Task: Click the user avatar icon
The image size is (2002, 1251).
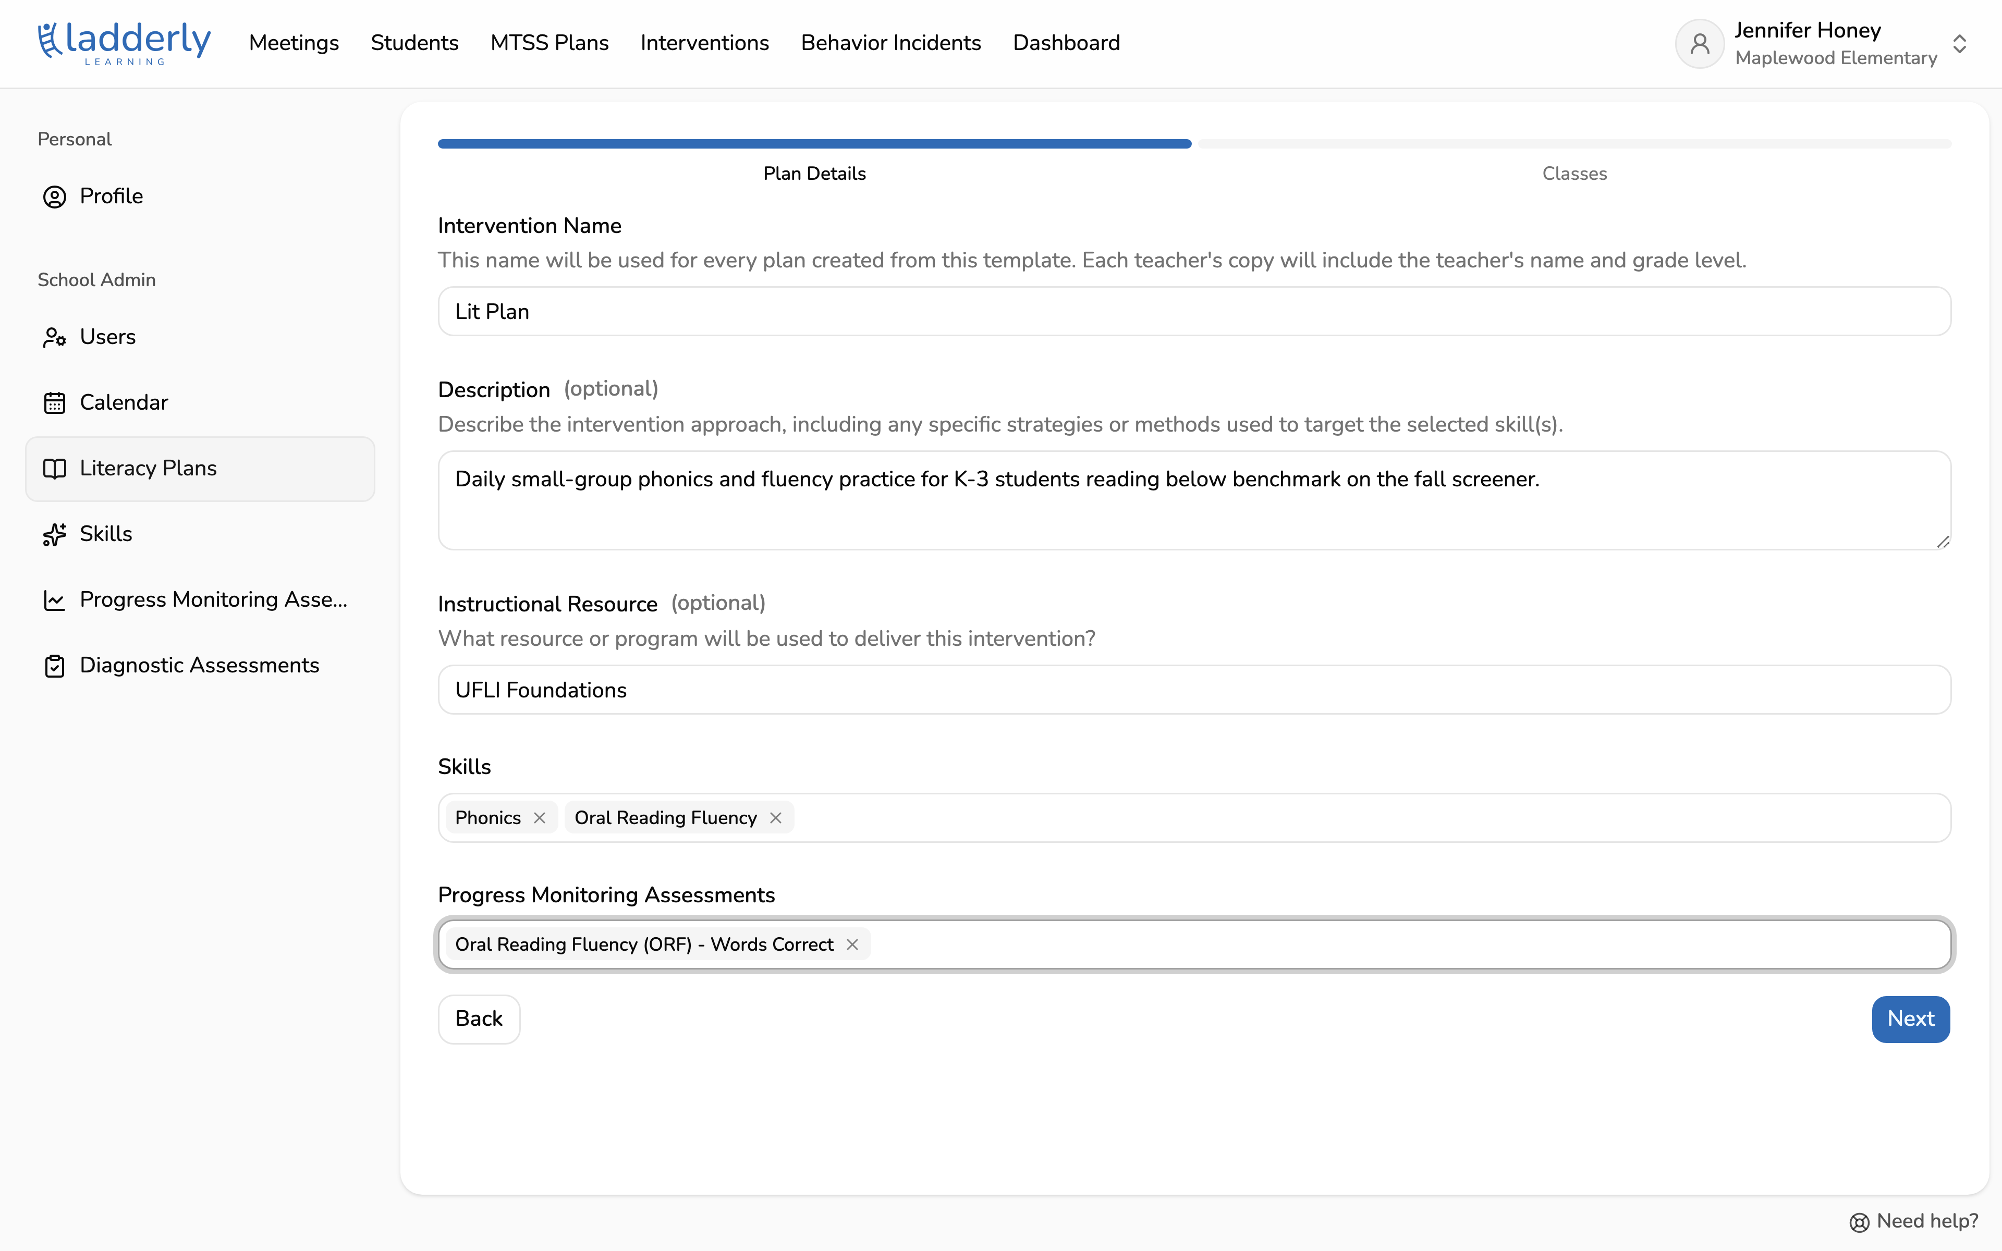Action: click(x=1699, y=44)
